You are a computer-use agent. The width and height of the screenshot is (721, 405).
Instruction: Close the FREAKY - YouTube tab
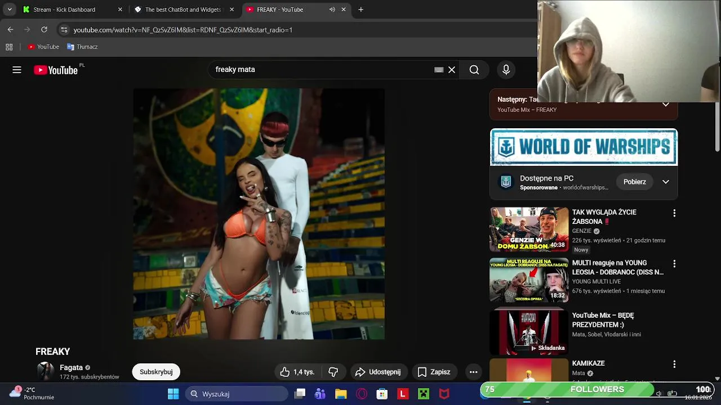coord(344,10)
